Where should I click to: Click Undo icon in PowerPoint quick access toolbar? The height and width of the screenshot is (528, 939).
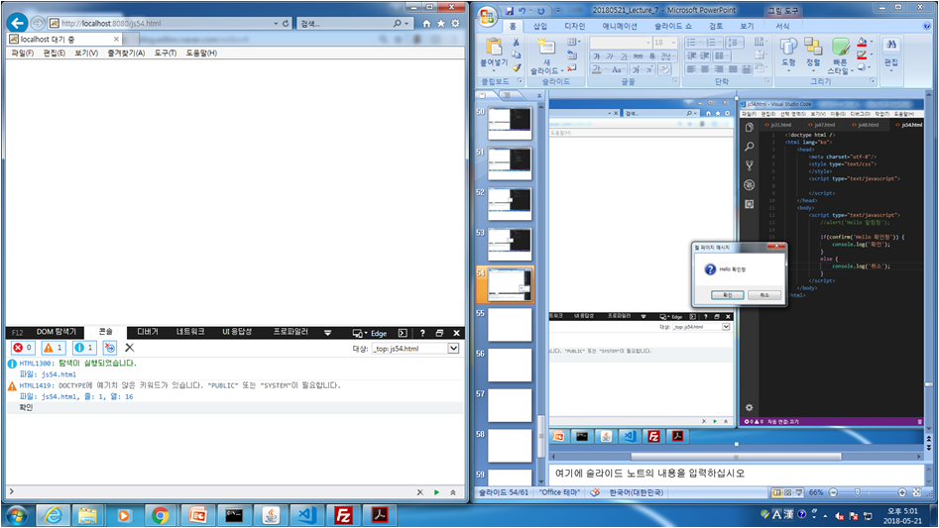coord(523,11)
